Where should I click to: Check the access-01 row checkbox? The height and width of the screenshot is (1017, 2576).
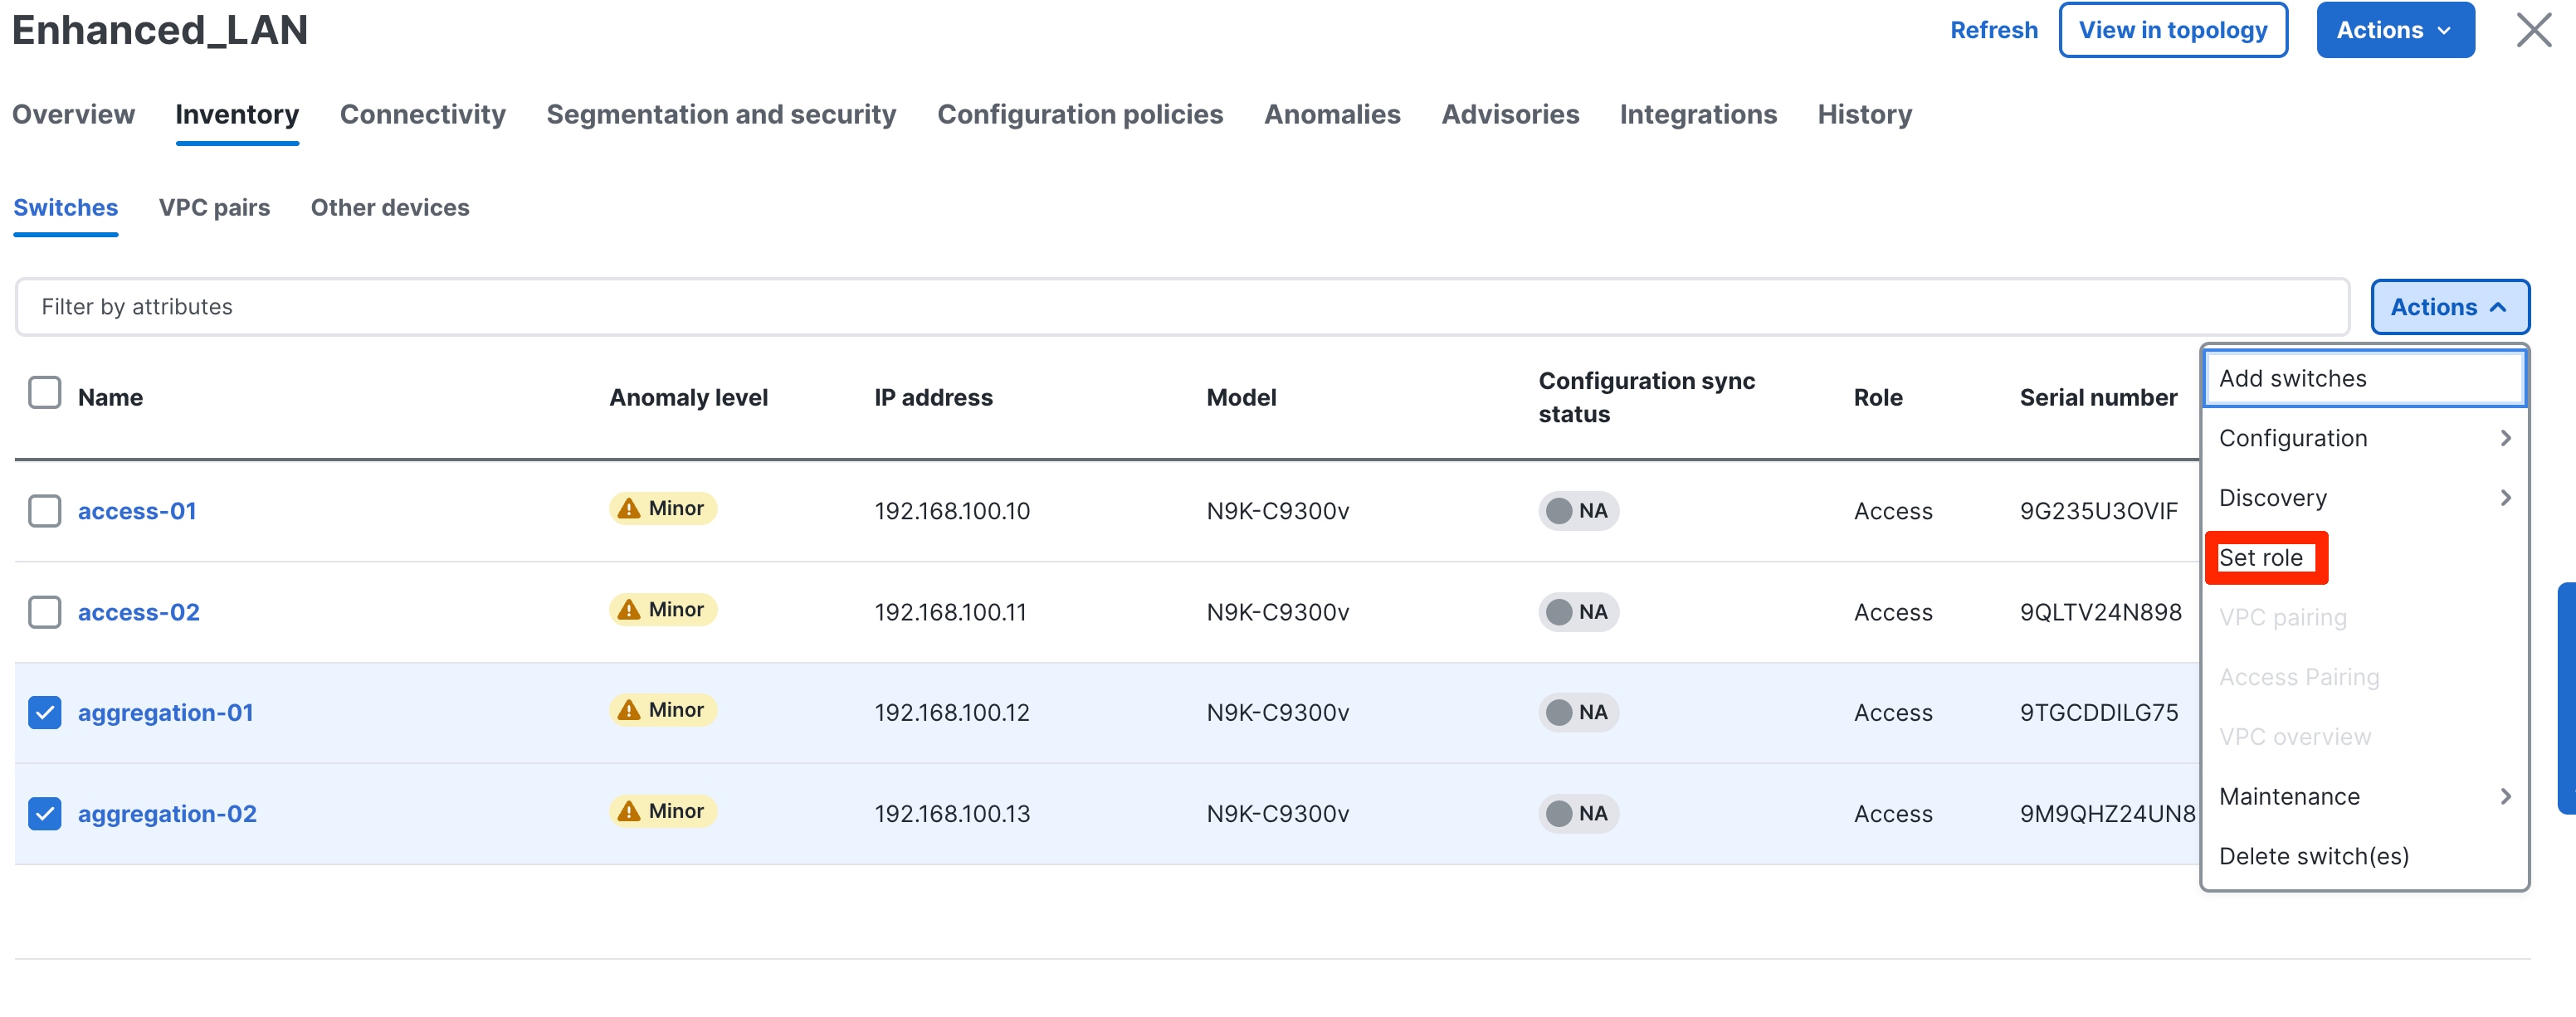(x=45, y=511)
